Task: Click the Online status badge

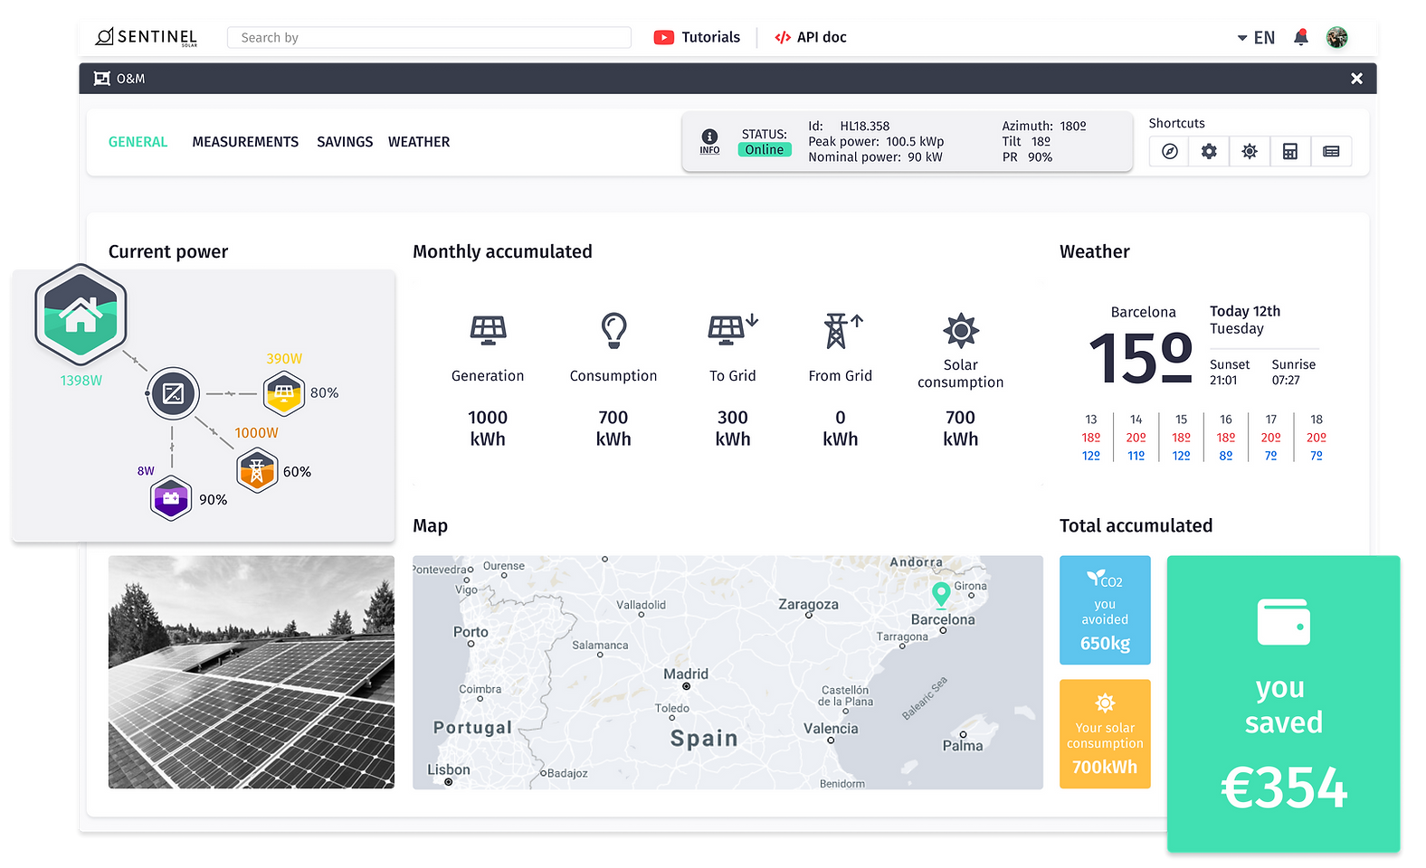Action: tap(765, 150)
